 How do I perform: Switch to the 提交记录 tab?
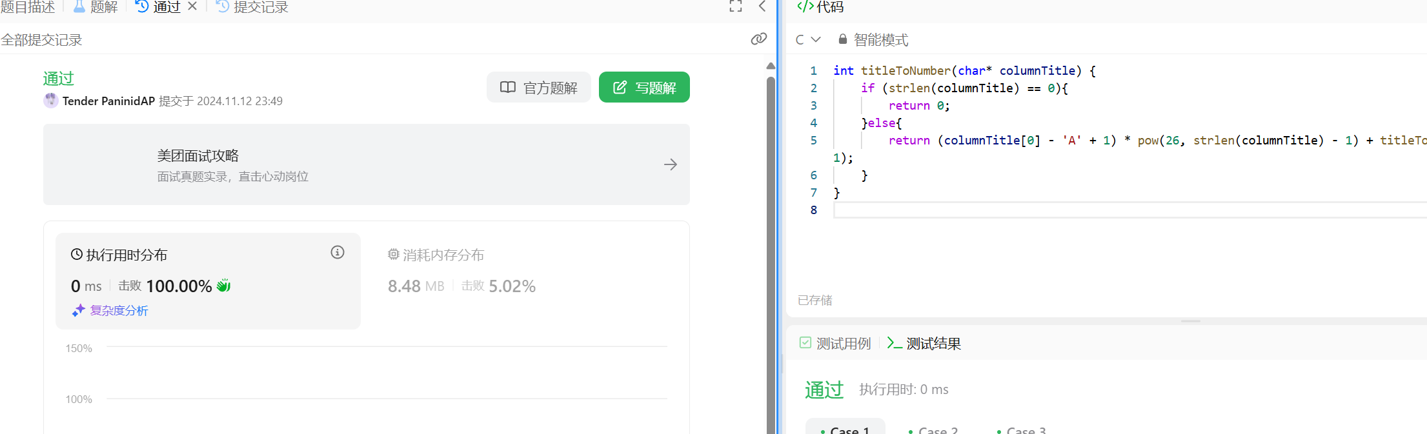(252, 7)
